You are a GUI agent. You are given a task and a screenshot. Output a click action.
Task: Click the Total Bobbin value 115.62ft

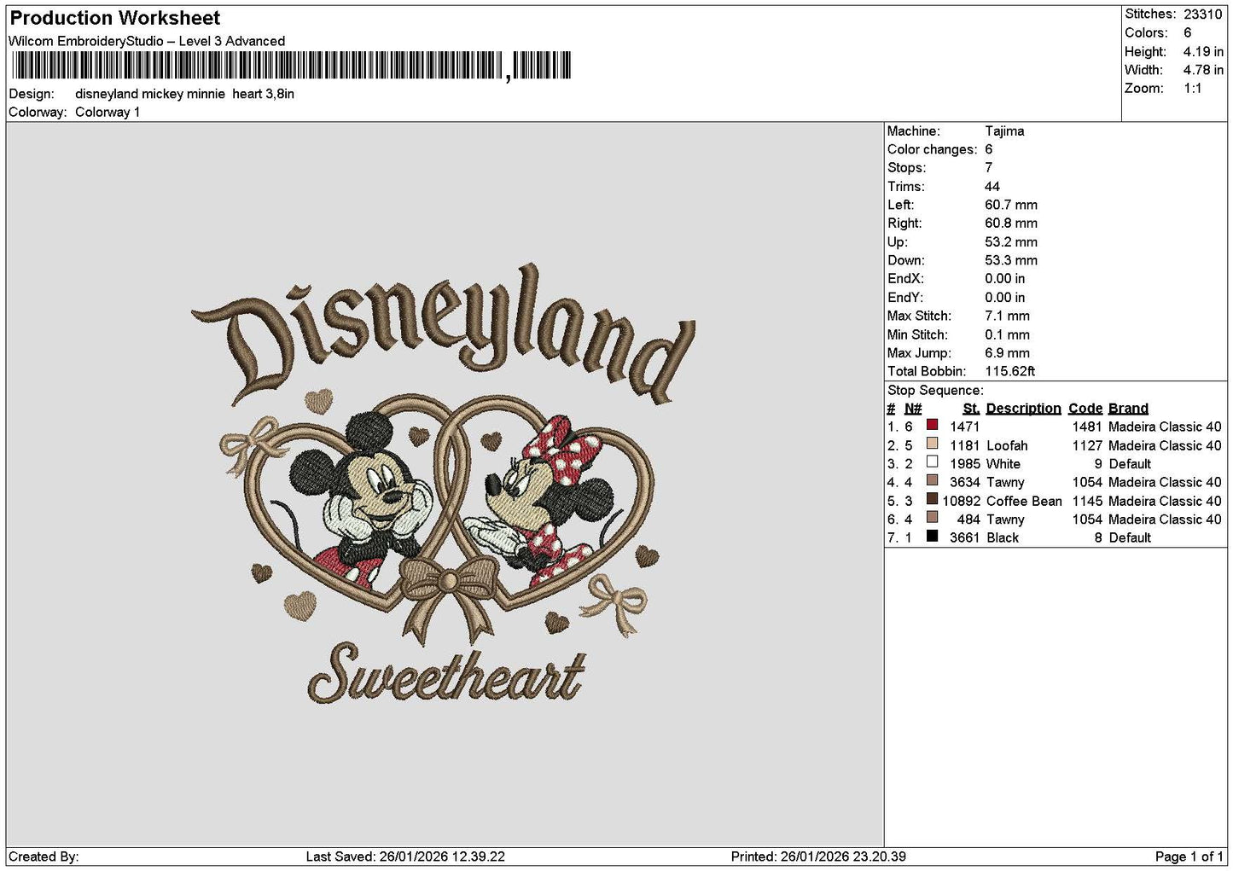tap(1010, 371)
